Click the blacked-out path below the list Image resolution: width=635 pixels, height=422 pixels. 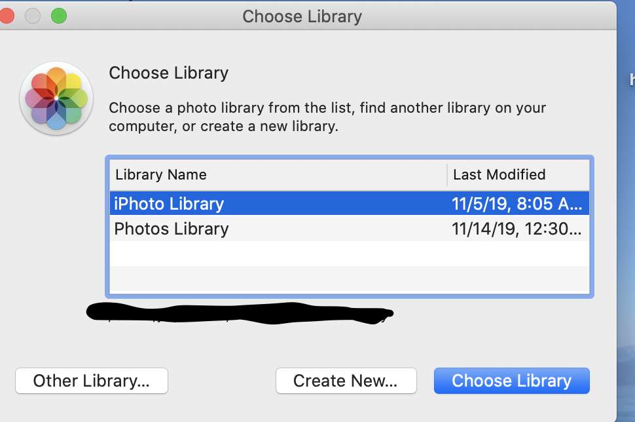coord(240,314)
